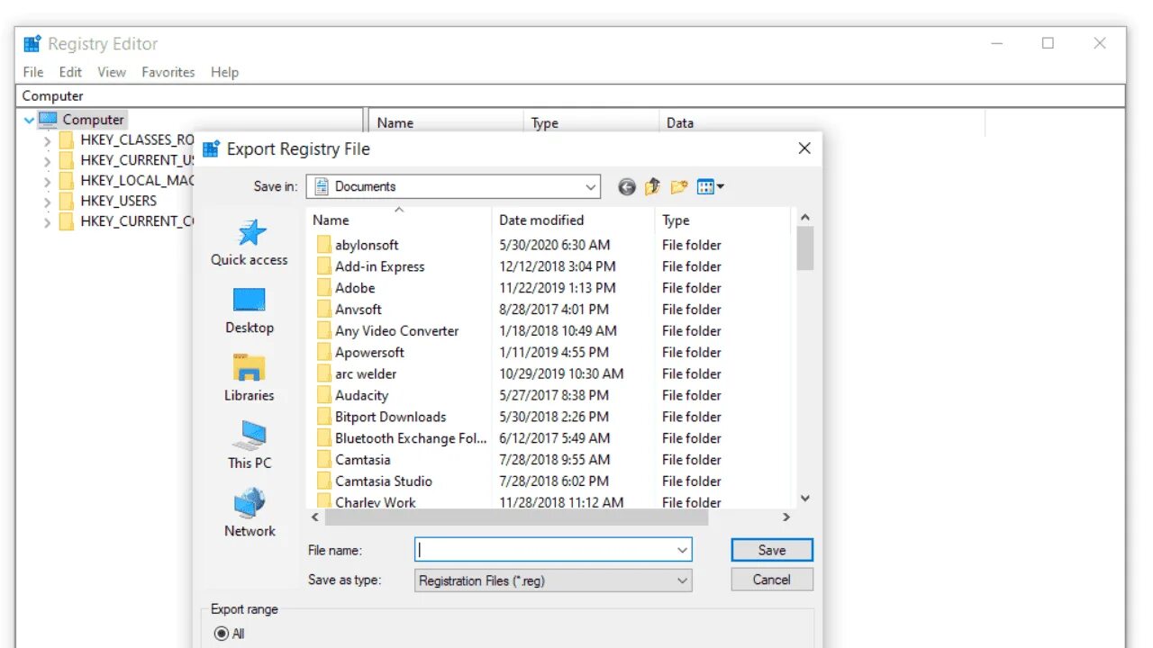Open the View Menu icon dropdown
The height and width of the screenshot is (648, 1153).
[711, 187]
